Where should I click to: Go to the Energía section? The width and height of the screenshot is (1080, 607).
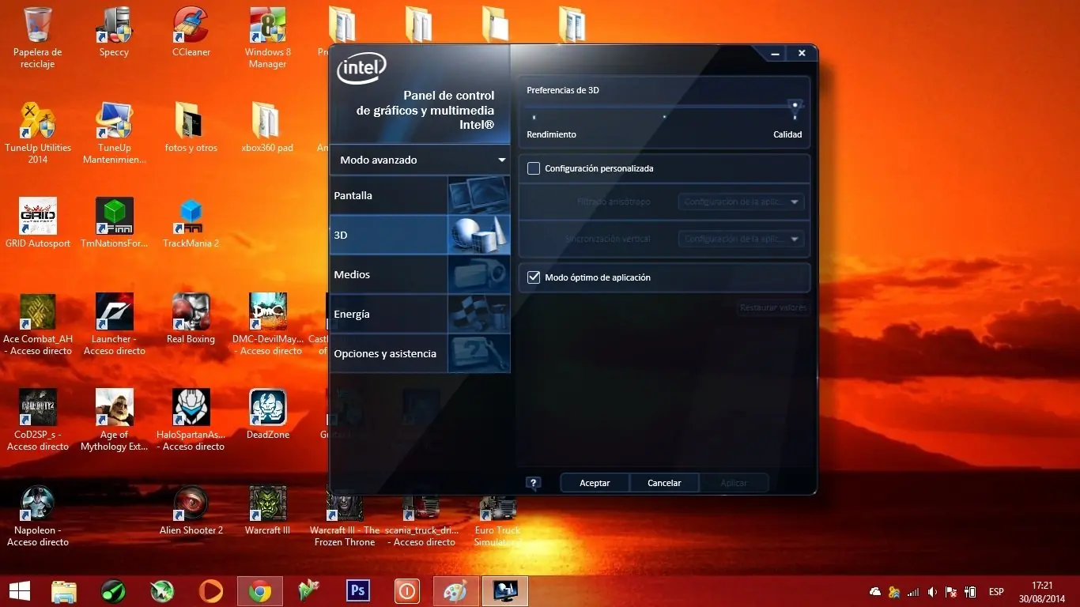[x=420, y=314]
